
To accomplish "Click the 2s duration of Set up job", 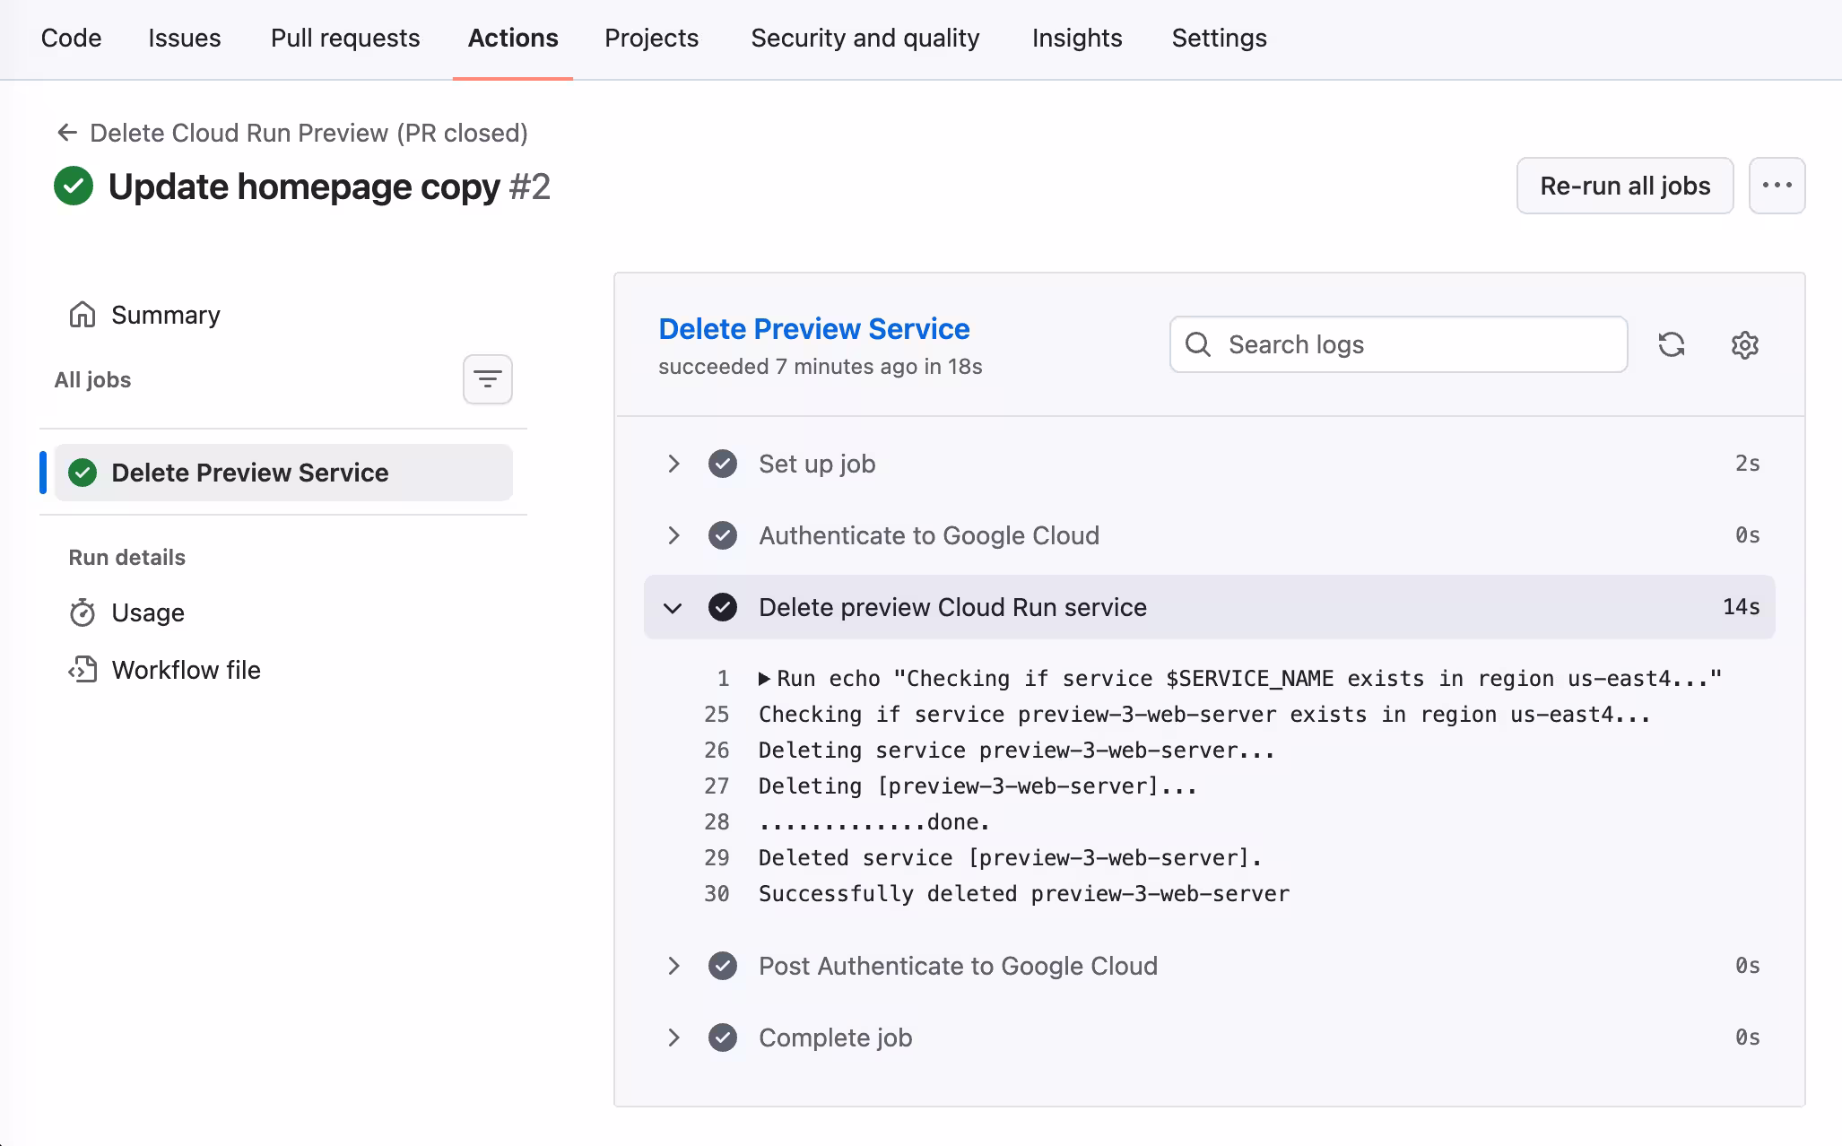I will [x=1747, y=464].
